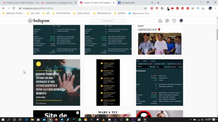
Task: Bookmark this page with star icon
Action: point(145,8)
